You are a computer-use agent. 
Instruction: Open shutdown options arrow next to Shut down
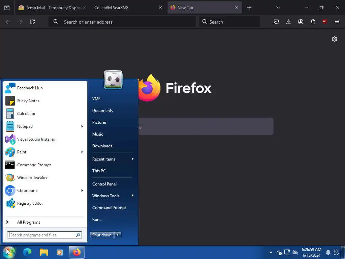pos(118,235)
